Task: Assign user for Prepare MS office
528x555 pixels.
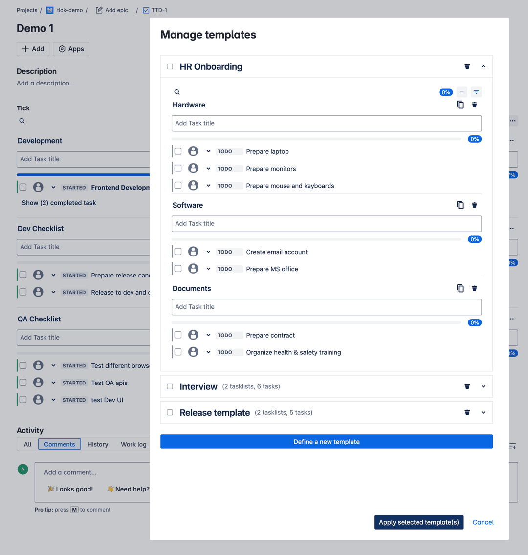Action: [193, 269]
